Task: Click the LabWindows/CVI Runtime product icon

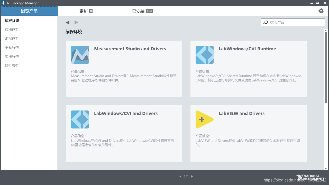Action: [x=204, y=54]
